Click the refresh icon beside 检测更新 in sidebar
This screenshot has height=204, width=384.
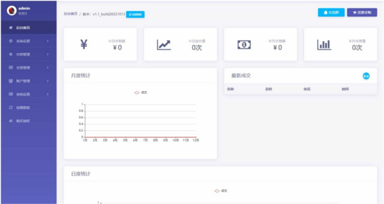point(11,108)
